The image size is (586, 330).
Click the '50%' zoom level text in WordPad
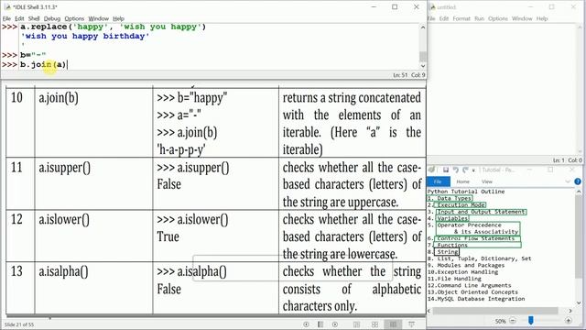pyautogui.click(x=501, y=321)
